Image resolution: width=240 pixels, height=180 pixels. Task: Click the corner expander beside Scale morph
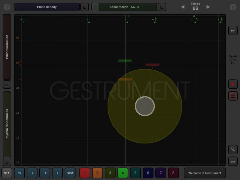[162, 7]
